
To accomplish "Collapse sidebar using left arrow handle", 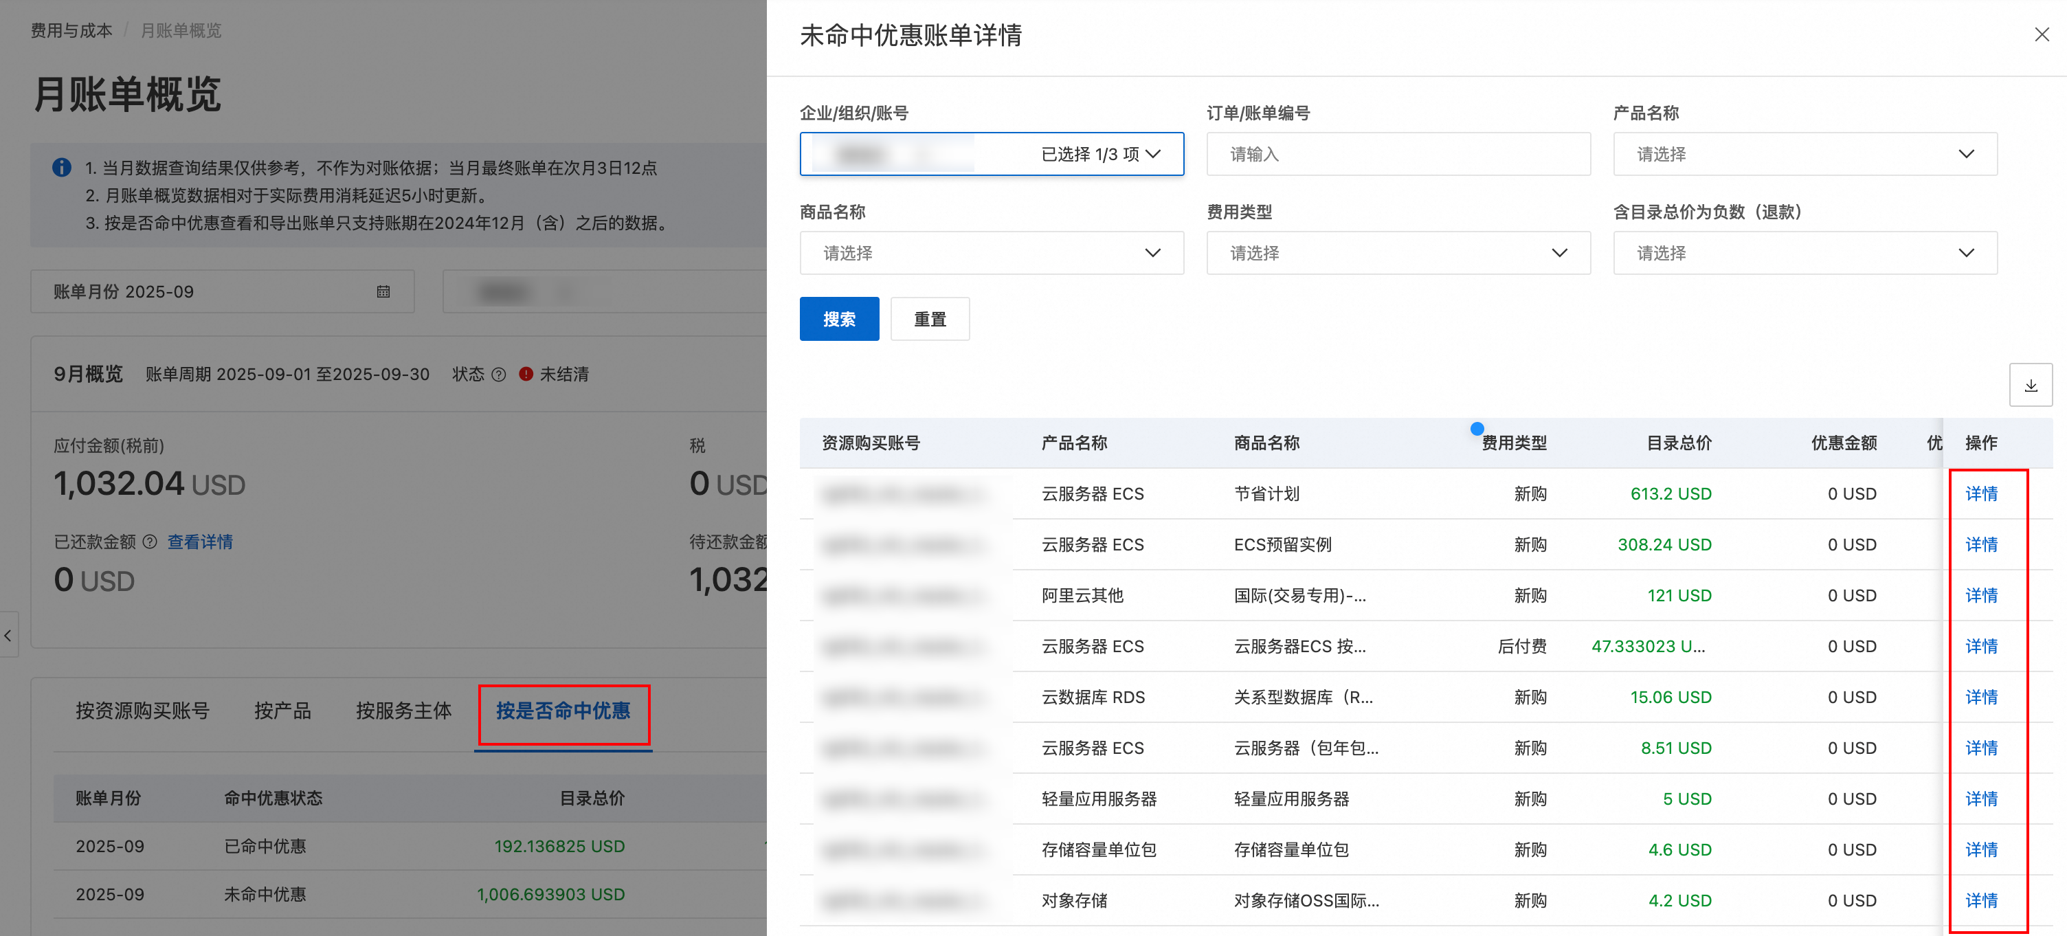I will (8, 635).
